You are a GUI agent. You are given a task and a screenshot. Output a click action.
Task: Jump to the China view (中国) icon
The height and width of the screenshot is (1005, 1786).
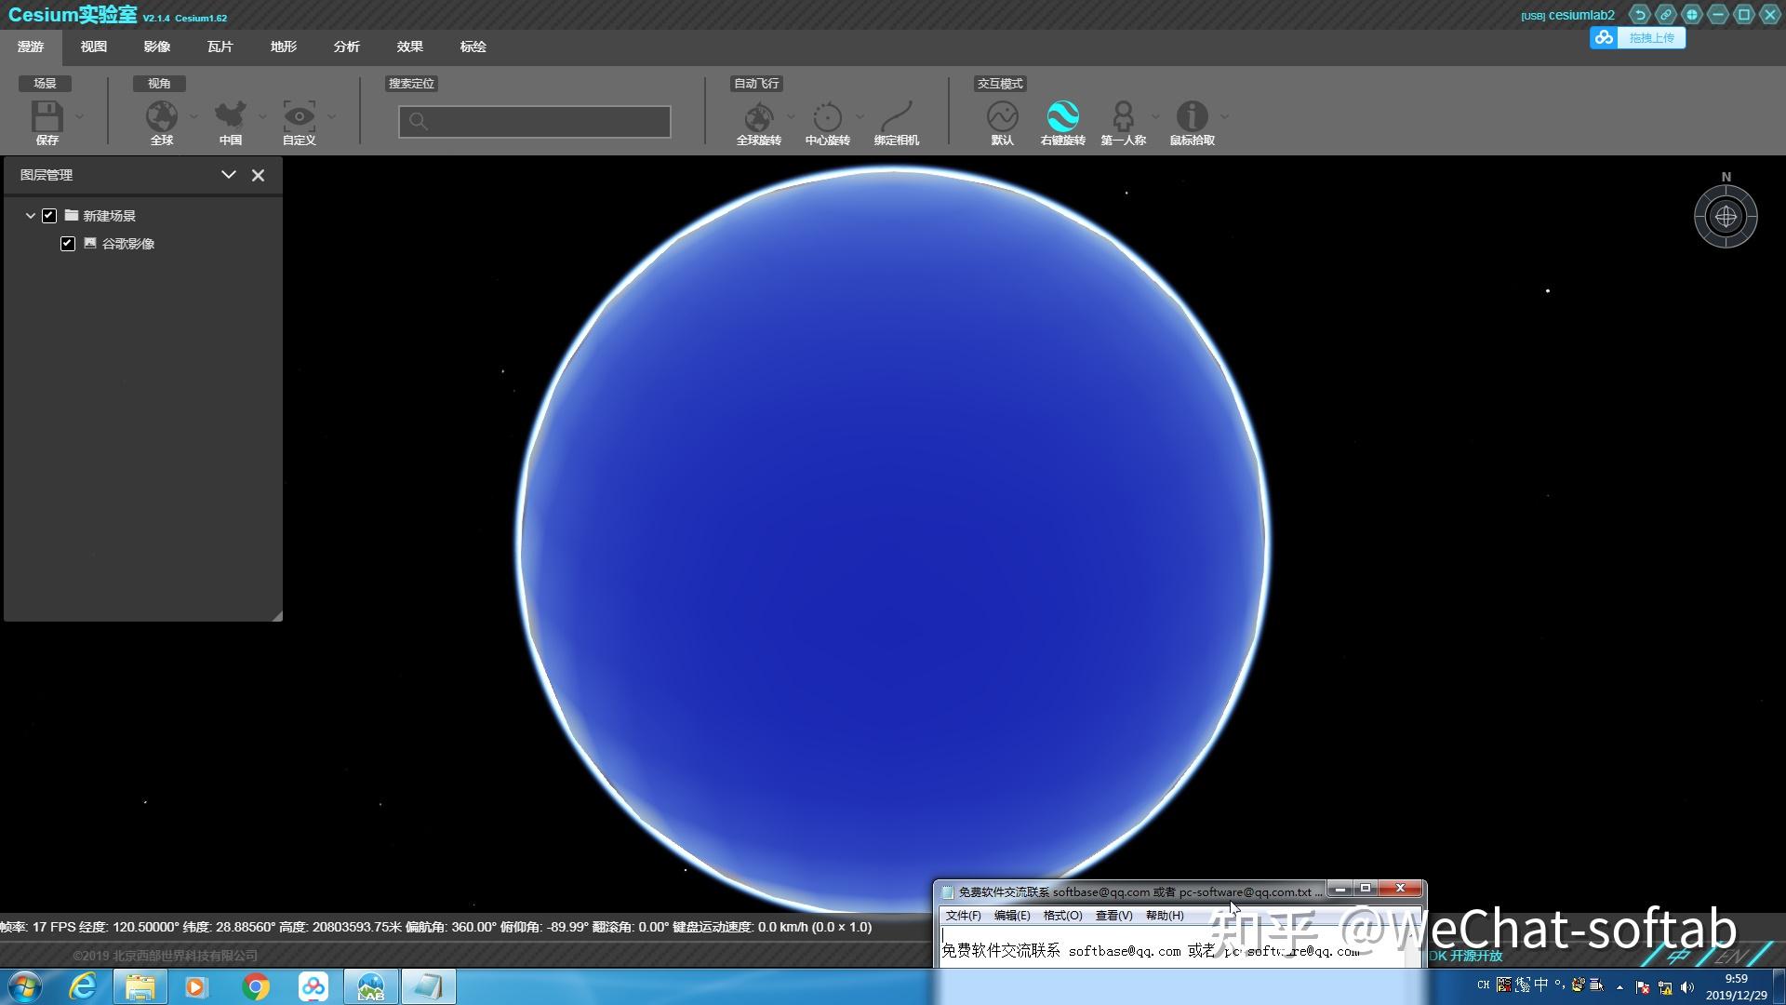[230, 117]
